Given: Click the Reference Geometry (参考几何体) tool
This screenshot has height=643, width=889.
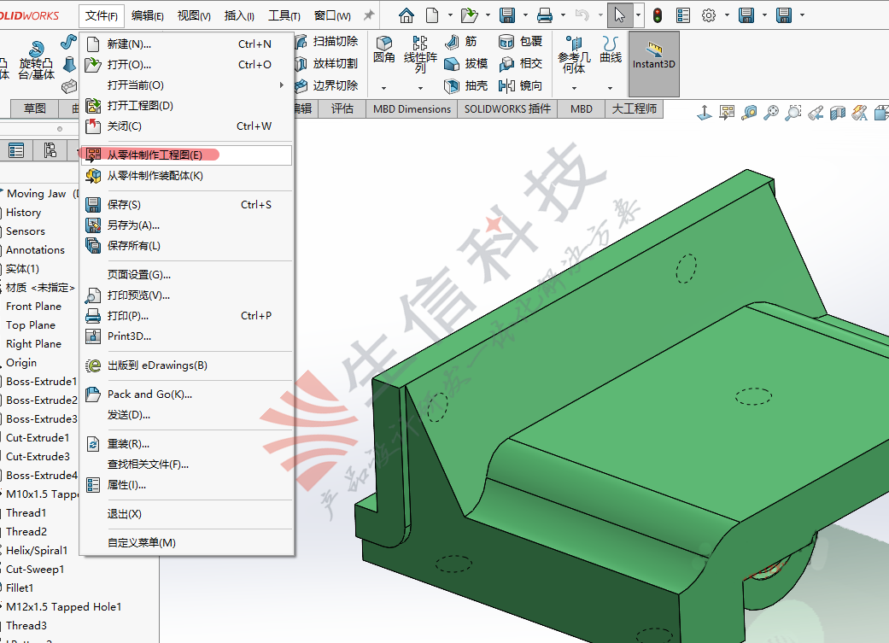Looking at the screenshot, I should tap(574, 55).
